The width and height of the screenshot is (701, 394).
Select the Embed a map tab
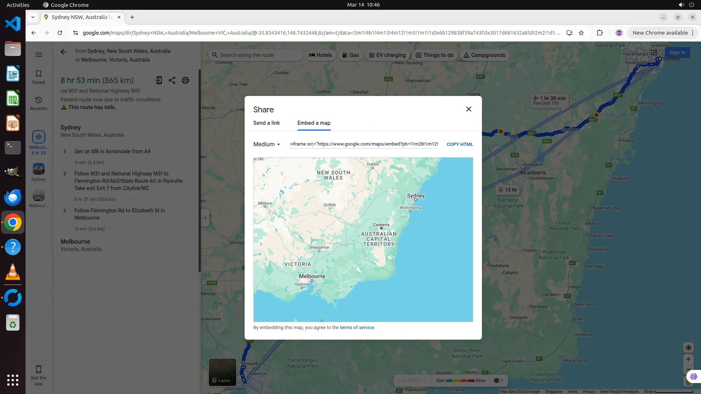(314, 123)
